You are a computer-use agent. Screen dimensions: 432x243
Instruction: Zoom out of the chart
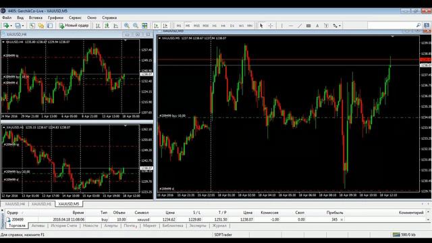[136, 26]
